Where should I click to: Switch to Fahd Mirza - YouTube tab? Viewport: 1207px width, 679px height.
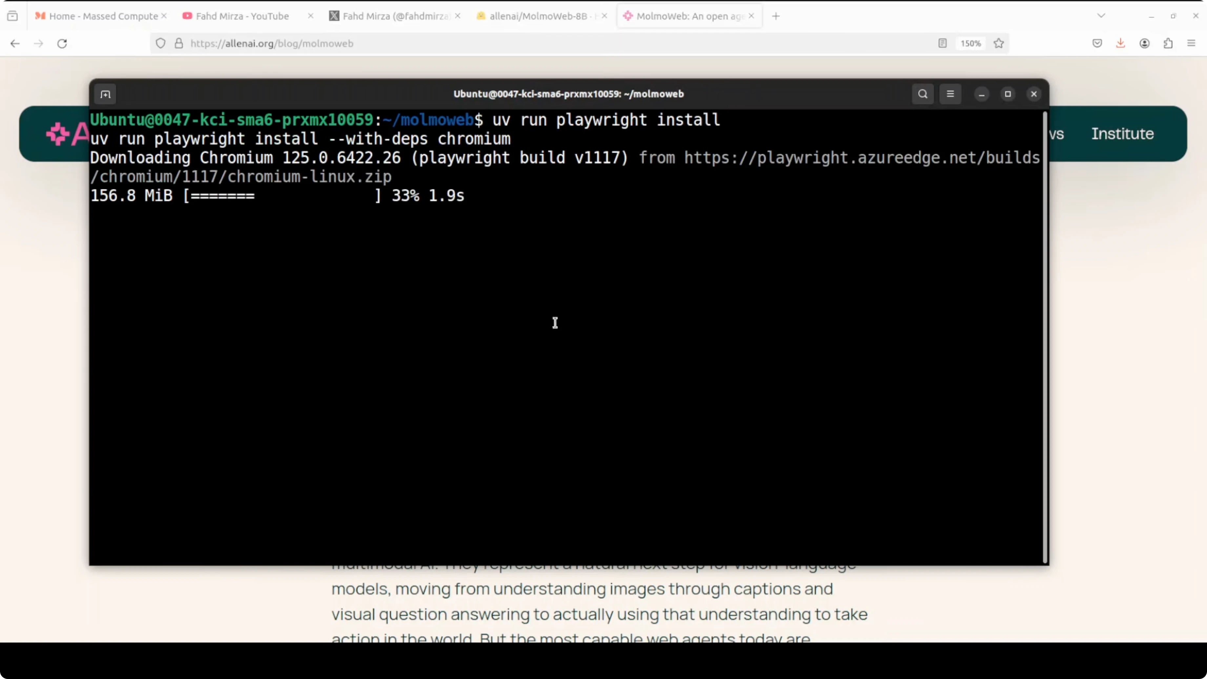pyautogui.click(x=242, y=16)
